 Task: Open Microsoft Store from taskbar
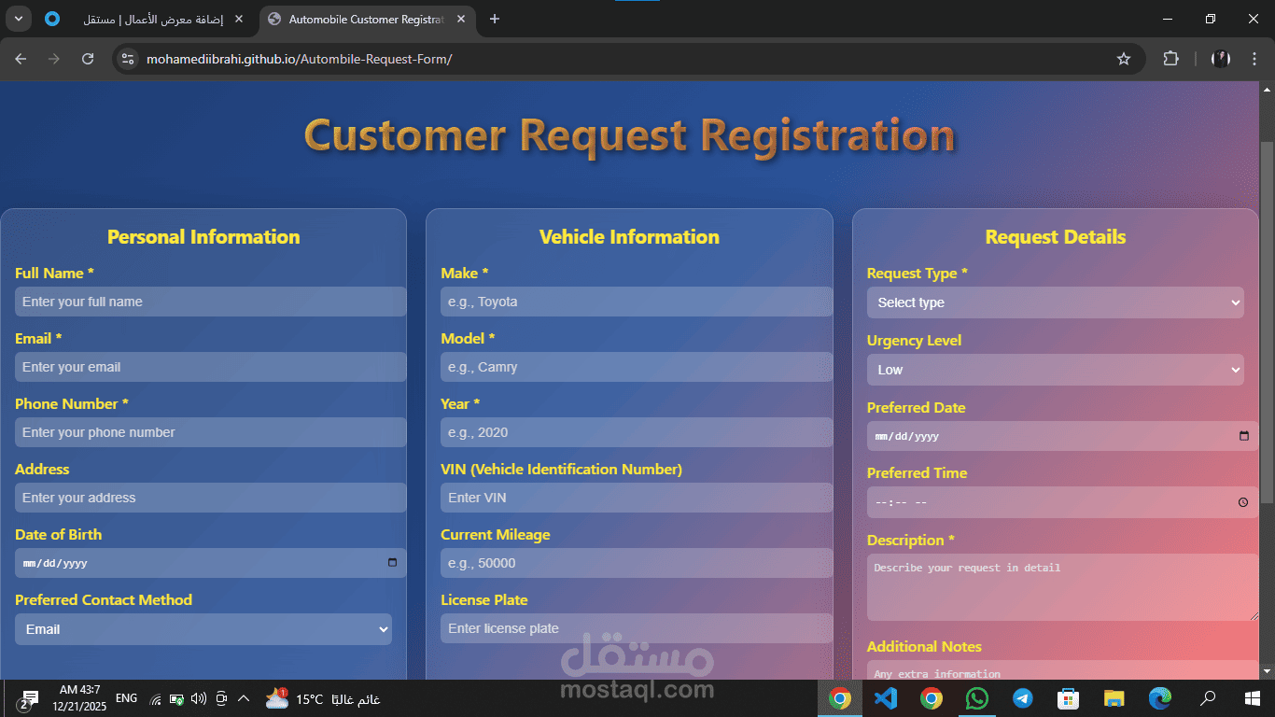pyautogui.click(x=1068, y=698)
